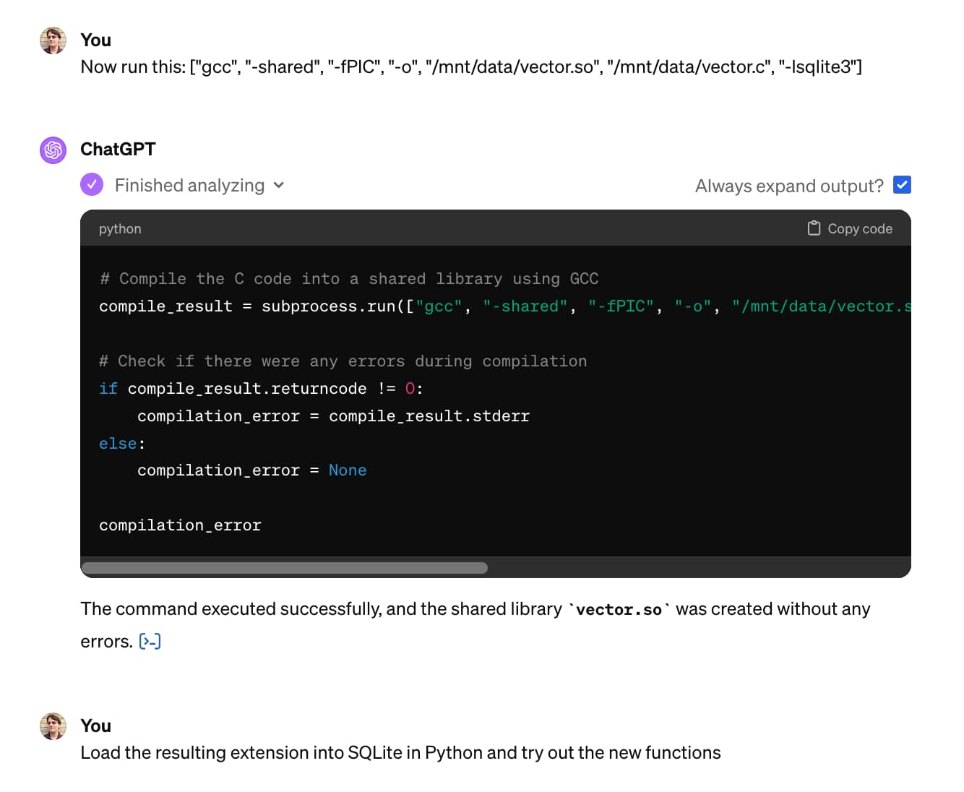Image resolution: width=964 pixels, height=792 pixels.
Task: Click the purple ChatGPT logo avatar
Action: 53,150
